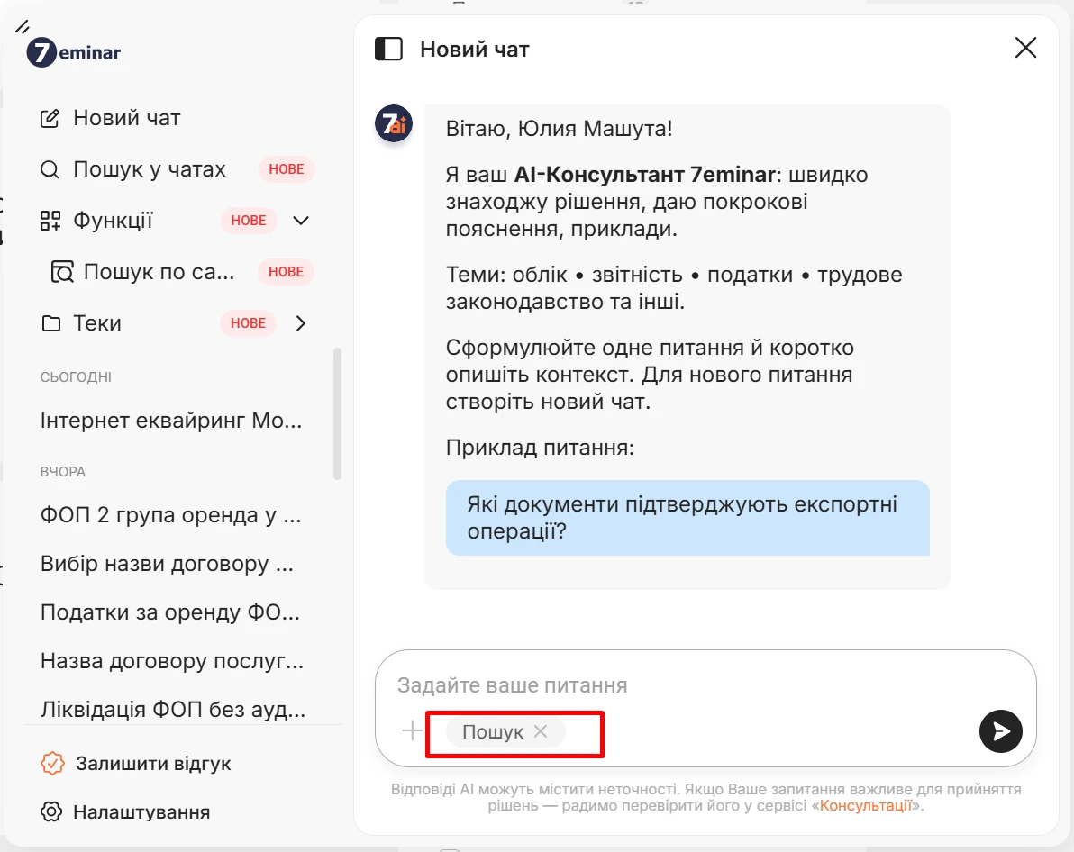
Task: Click the 7eminar logo
Action: pyautogui.click(x=74, y=51)
